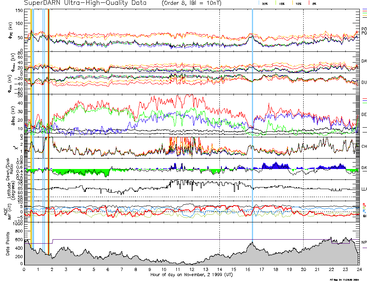Viewport: 367px width, 281px height.
Task: Click the Hour of day x-axis title
Action: (191, 275)
